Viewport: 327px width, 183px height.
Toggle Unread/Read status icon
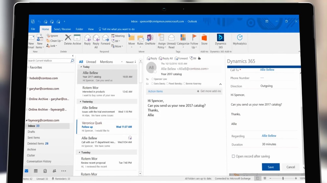pos(171,38)
